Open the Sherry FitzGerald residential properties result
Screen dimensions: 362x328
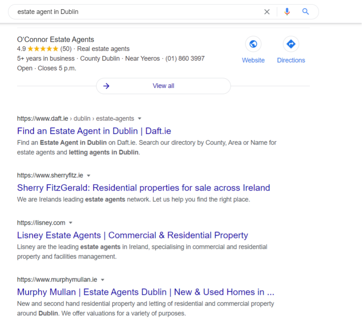point(143,188)
